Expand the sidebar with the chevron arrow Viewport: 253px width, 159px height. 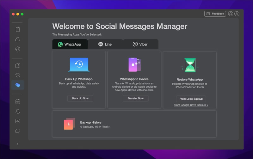pos(18,144)
